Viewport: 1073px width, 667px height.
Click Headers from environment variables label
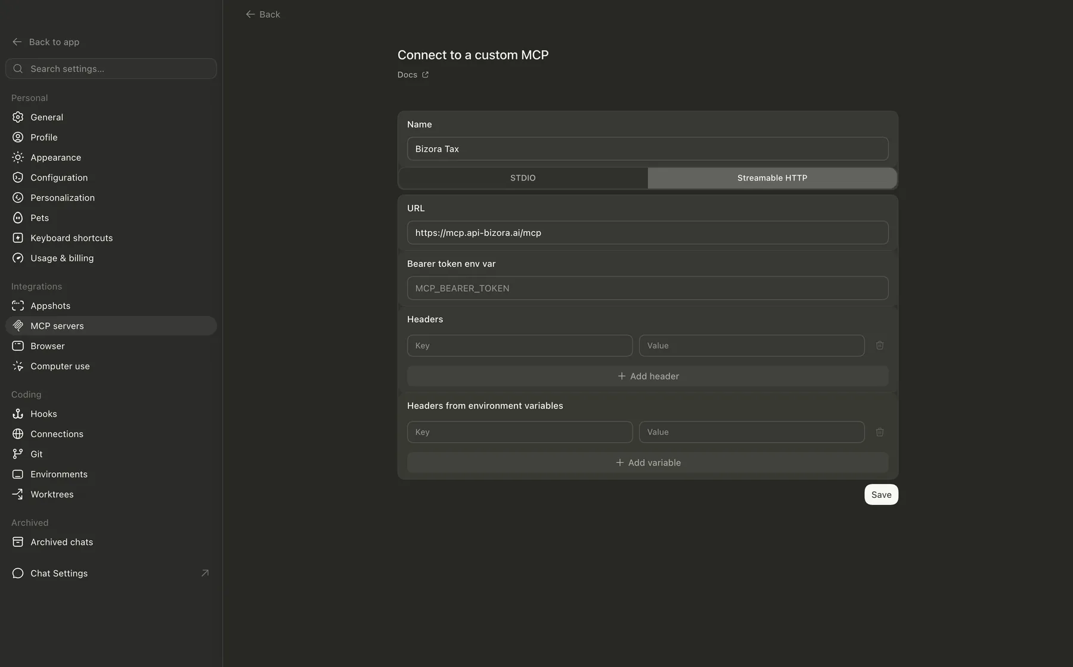485,406
